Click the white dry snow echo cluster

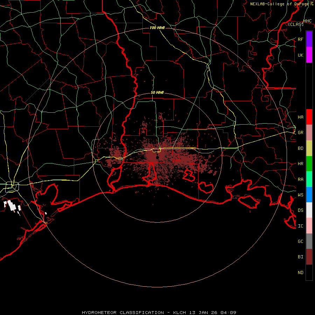(x=12, y=206)
